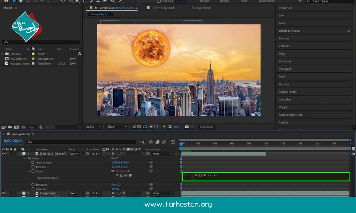Open the Effects & Presets panel
Viewport: 356px width, 213px height.
[289, 31]
